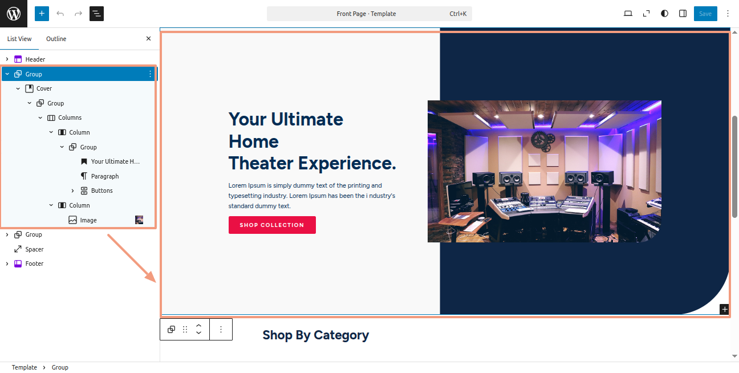Select first Column item in list view
The height and width of the screenshot is (373, 739).
pyautogui.click(x=79, y=132)
